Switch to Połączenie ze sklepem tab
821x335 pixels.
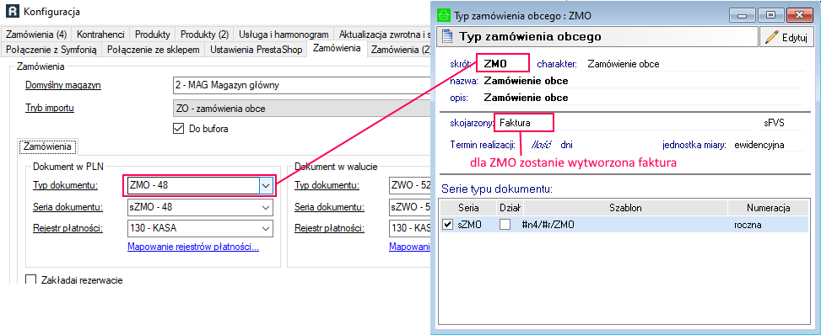[x=154, y=50]
